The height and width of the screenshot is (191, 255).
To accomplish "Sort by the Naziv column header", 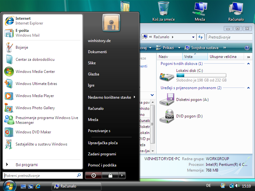I will [170, 57].
